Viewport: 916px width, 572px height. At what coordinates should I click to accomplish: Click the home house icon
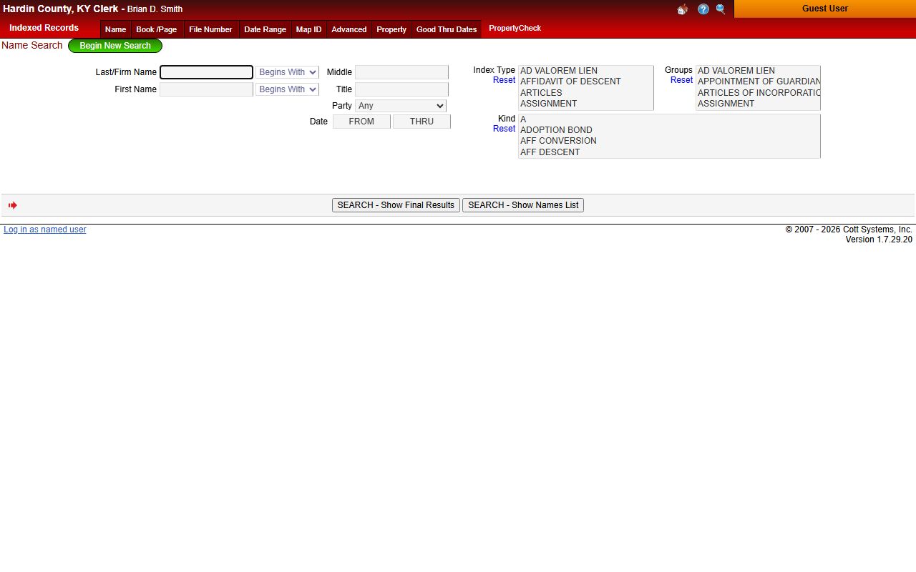coord(682,9)
